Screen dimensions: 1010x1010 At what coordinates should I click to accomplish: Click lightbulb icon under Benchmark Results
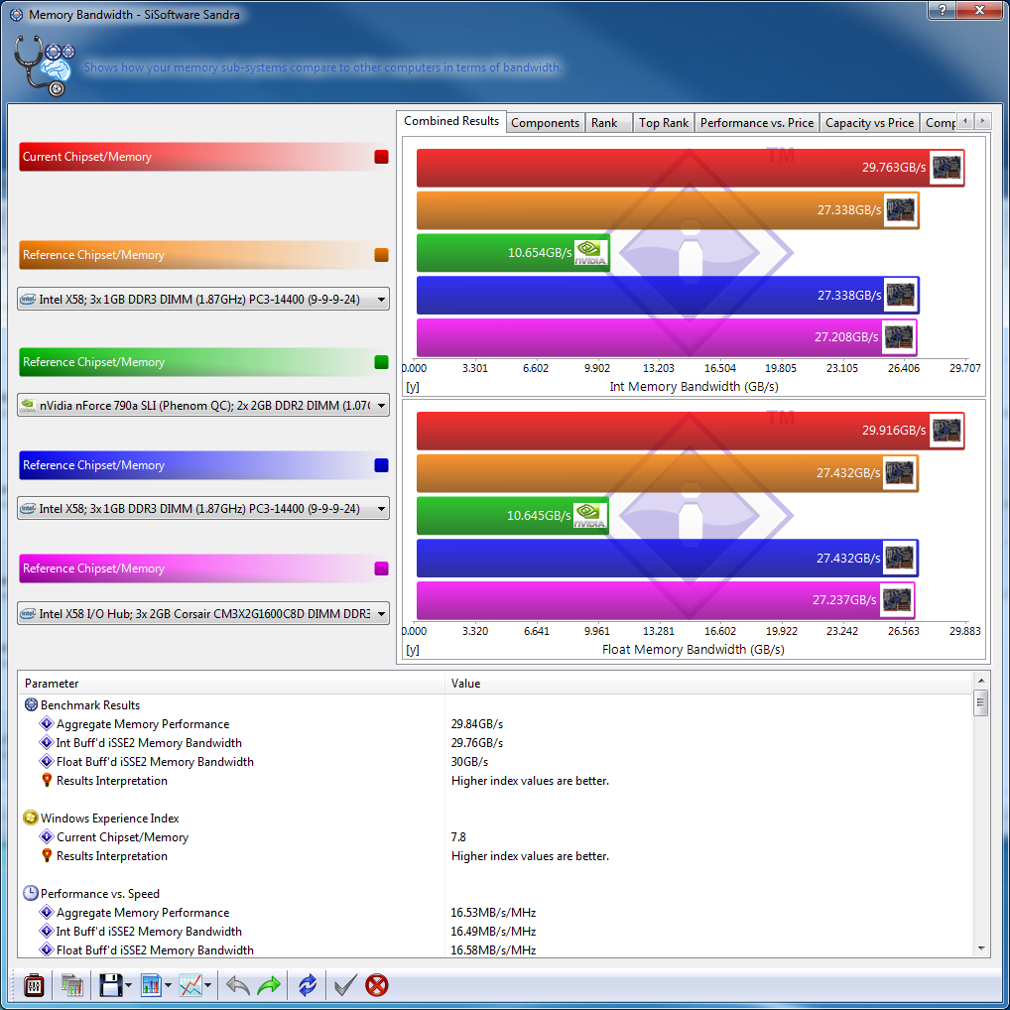click(47, 780)
